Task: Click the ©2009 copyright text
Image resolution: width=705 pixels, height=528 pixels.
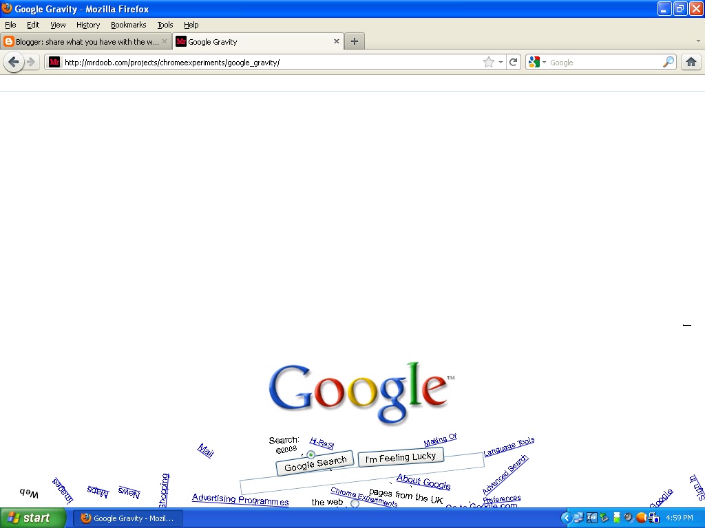Action: click(286, 449)
